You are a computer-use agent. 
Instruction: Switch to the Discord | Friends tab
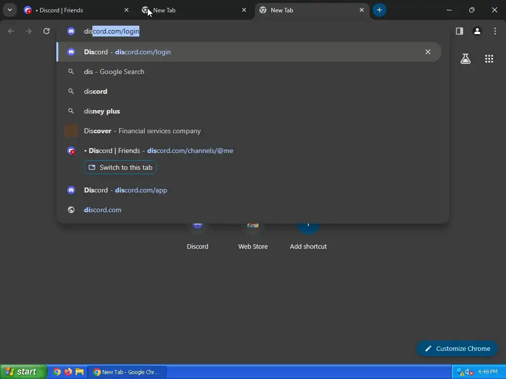click(x=76, y=10)
